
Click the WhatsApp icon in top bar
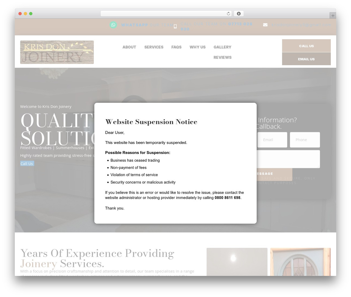[113, 25]
